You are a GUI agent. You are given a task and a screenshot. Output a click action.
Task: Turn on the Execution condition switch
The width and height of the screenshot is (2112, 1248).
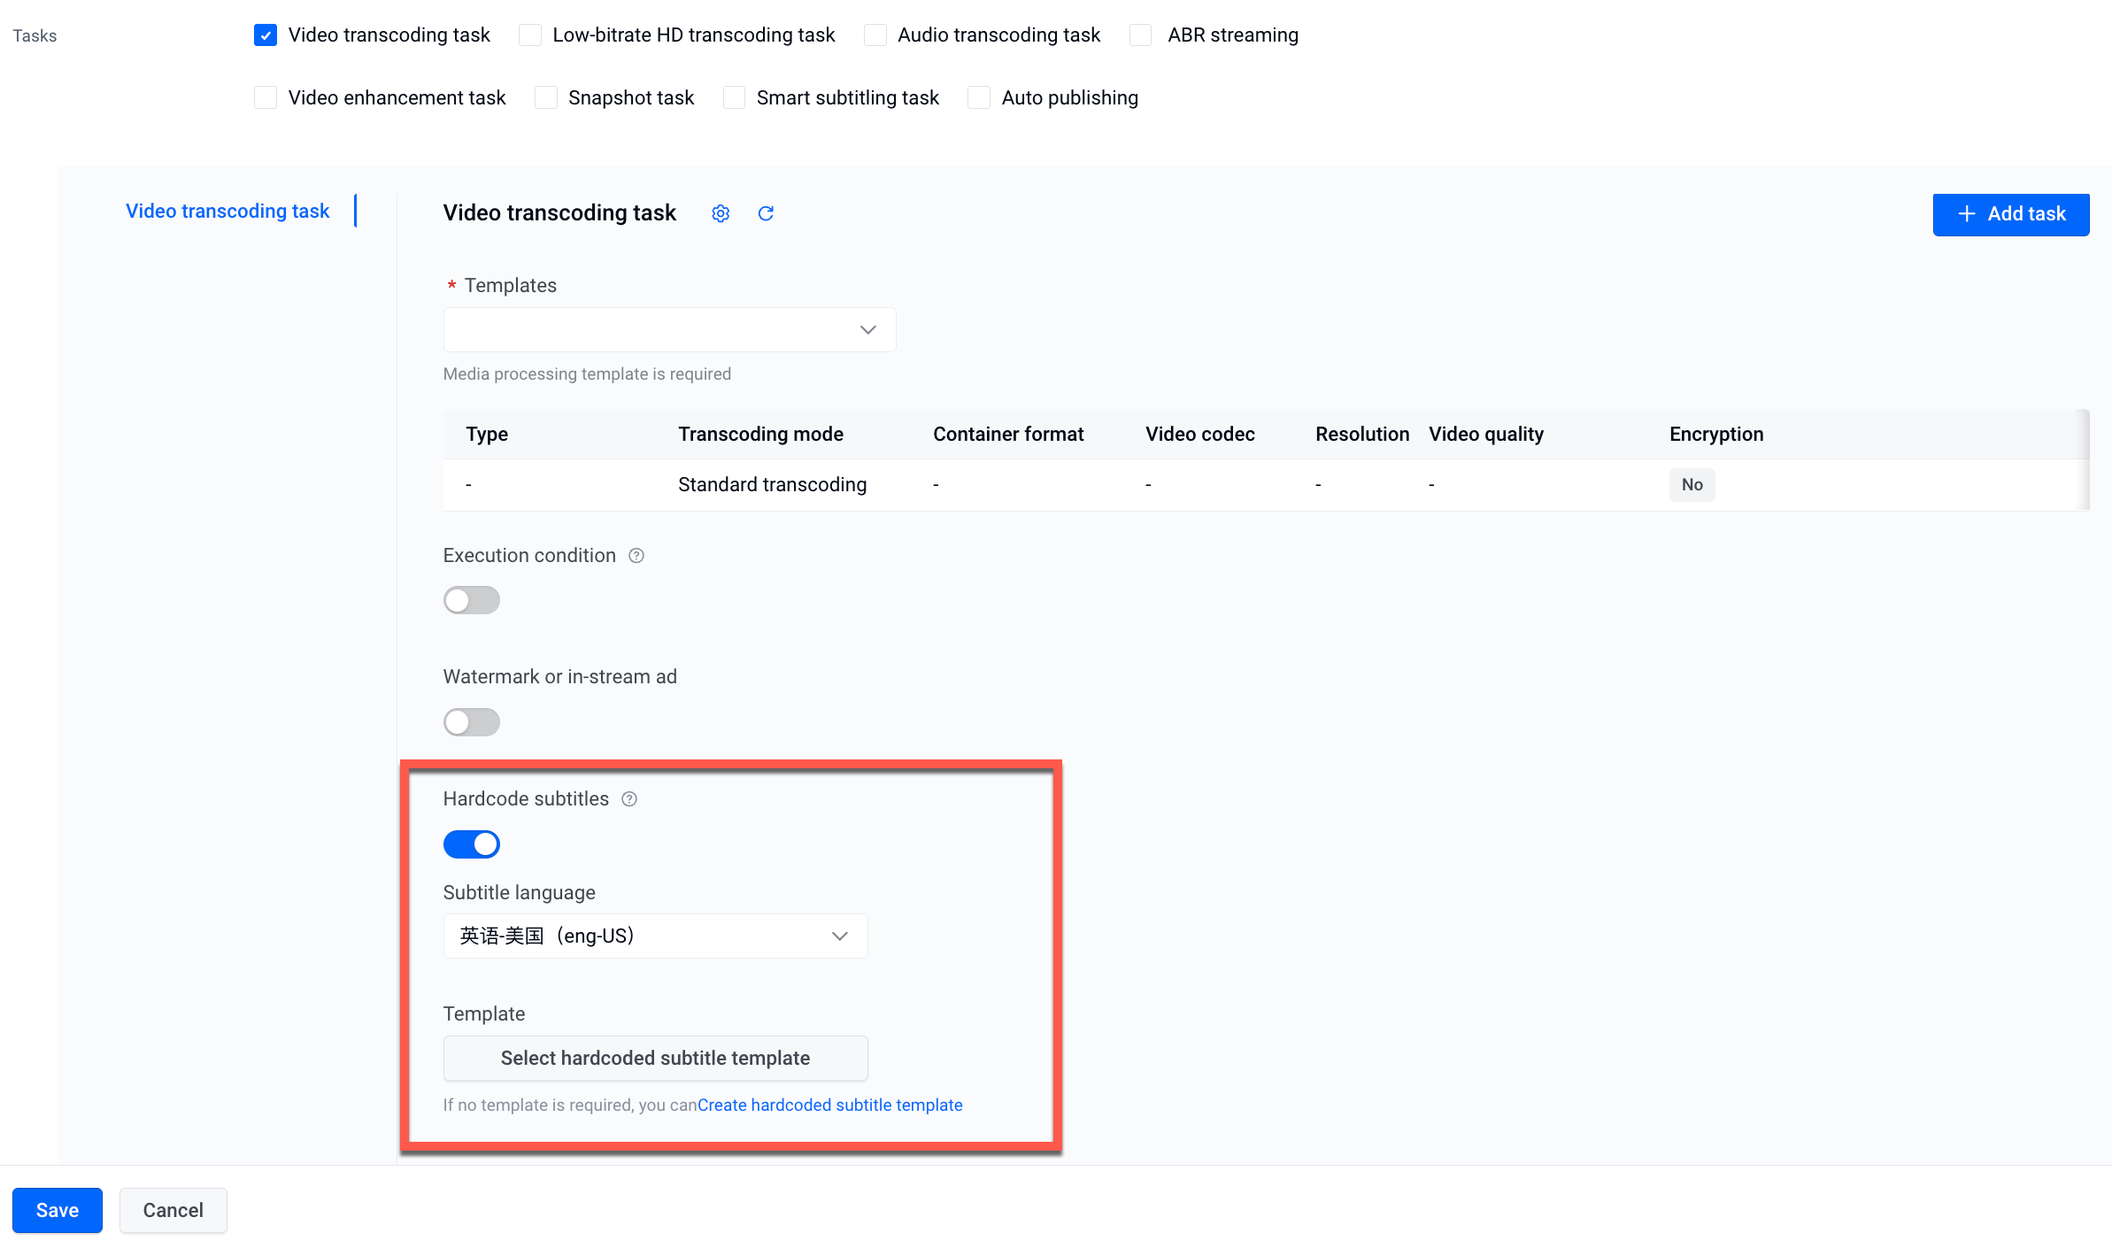pyautogui.click(x=471, y=601)
